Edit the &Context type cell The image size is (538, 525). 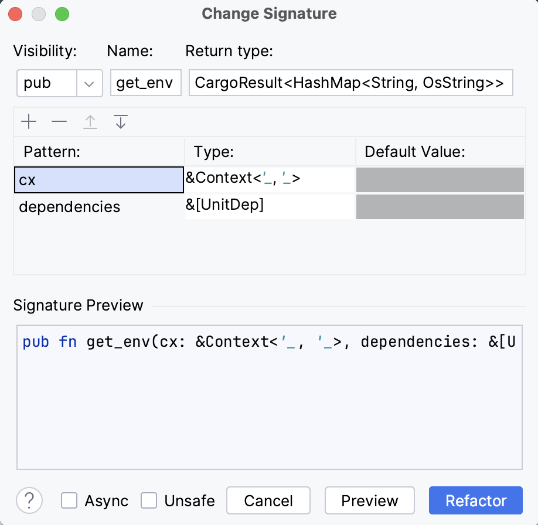pos(270,179)
